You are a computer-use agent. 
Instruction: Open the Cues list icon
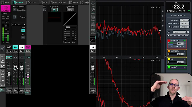(93, 17)
